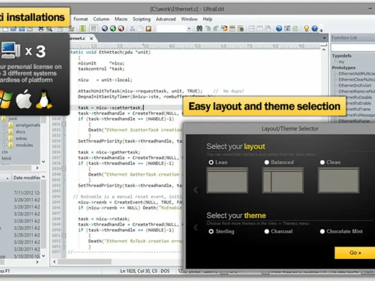375x281 pixels.
Task: Open the toolbar search combo box dropdown
Action: [189, 29]
